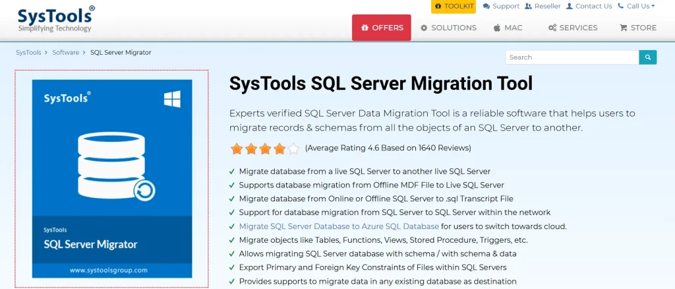The width and height of the screenshot is (675, 289).
Task: Click the Contact Us person icon
Action: click(570, 7)
